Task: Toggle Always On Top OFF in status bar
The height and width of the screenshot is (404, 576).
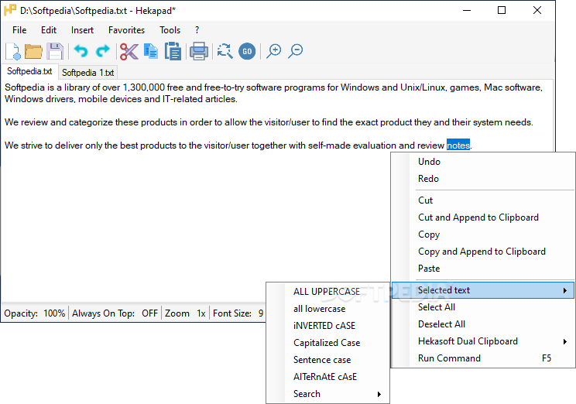Action: pos(115,313)
